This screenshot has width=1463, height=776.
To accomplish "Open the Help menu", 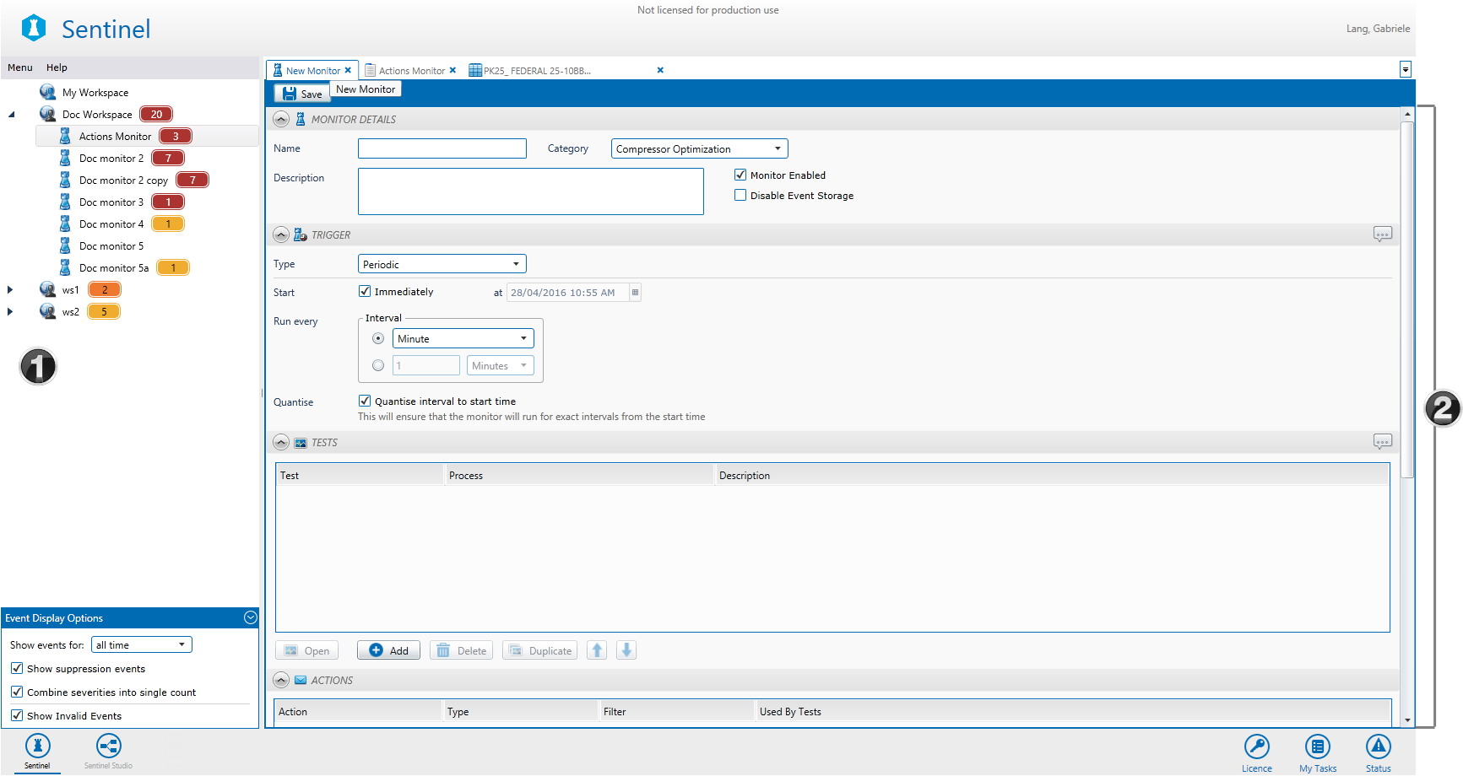I will coord(57,67).
